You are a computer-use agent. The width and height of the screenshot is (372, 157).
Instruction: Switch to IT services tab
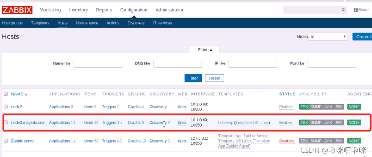click(x=162, y=23)
